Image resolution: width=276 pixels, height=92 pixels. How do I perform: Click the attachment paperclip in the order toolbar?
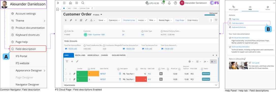click(71, 20)
